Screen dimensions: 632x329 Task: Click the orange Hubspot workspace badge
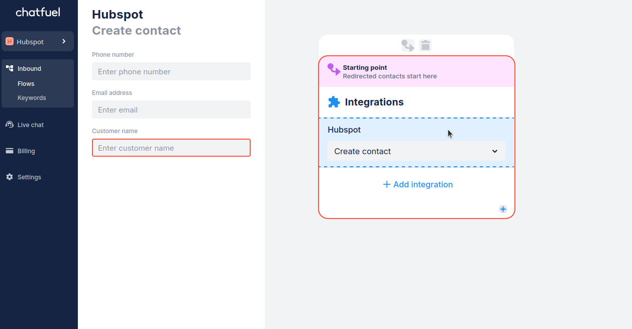[x=9, y=42]
